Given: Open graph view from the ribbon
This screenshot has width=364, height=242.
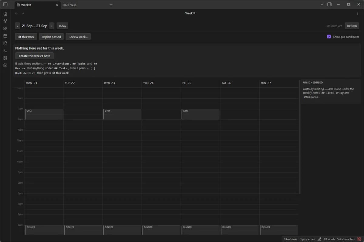Looking at the screenshot, I should [x=5, y=21].
